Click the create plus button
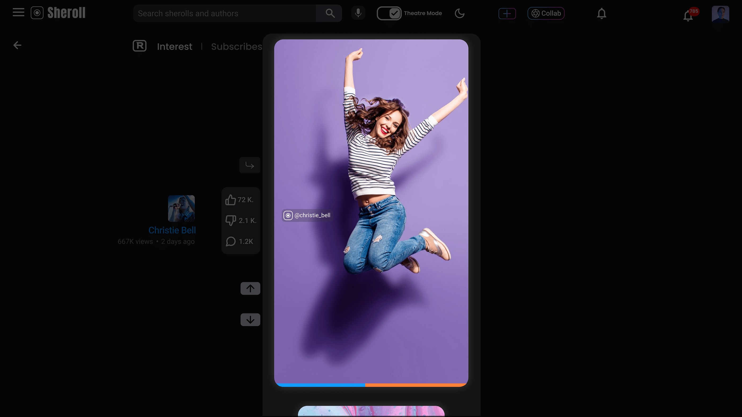The image size is (742, 417). (x=507, y=14)
